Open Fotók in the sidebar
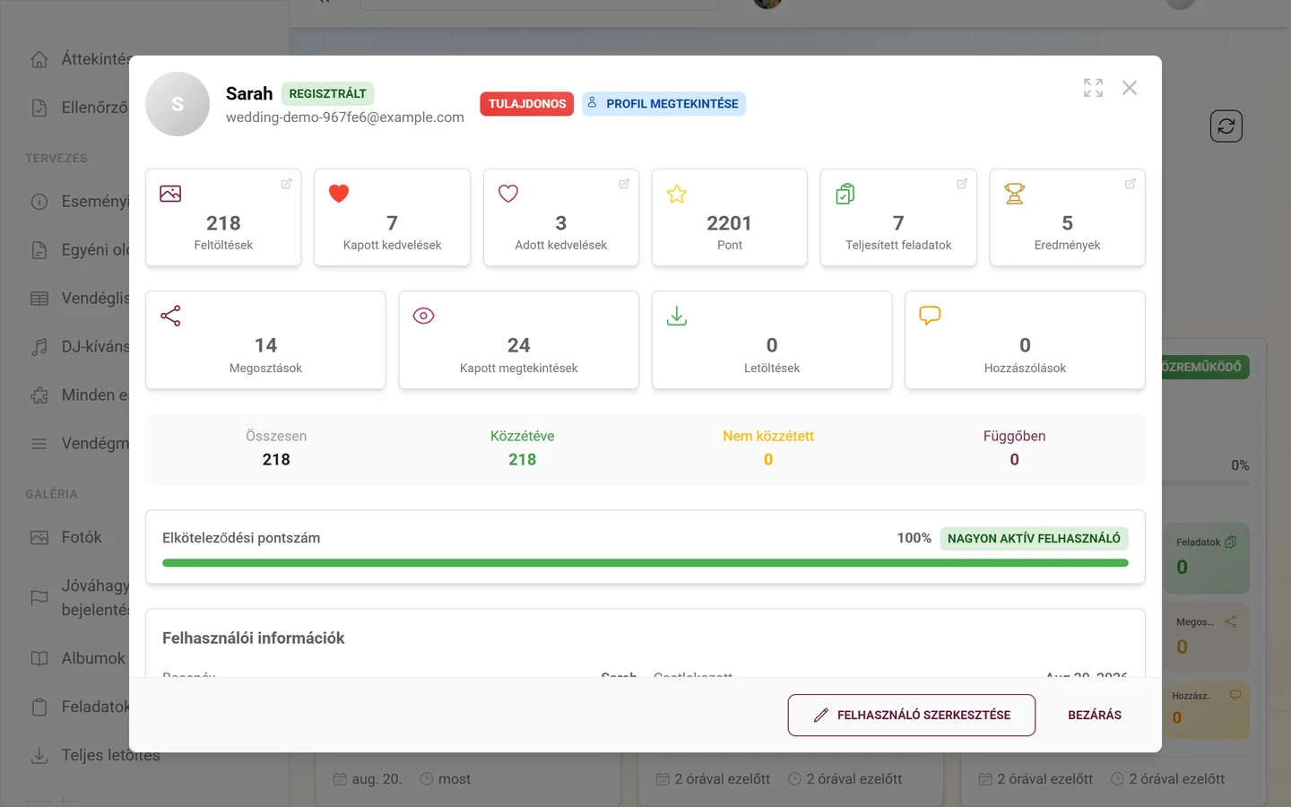Viewport: 1291px width, 807px height. coord(67,538)
